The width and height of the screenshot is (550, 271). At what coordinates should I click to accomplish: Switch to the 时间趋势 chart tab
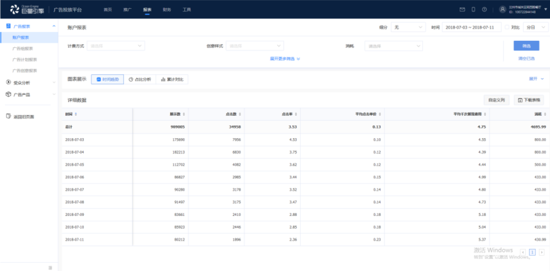point(107,80)
